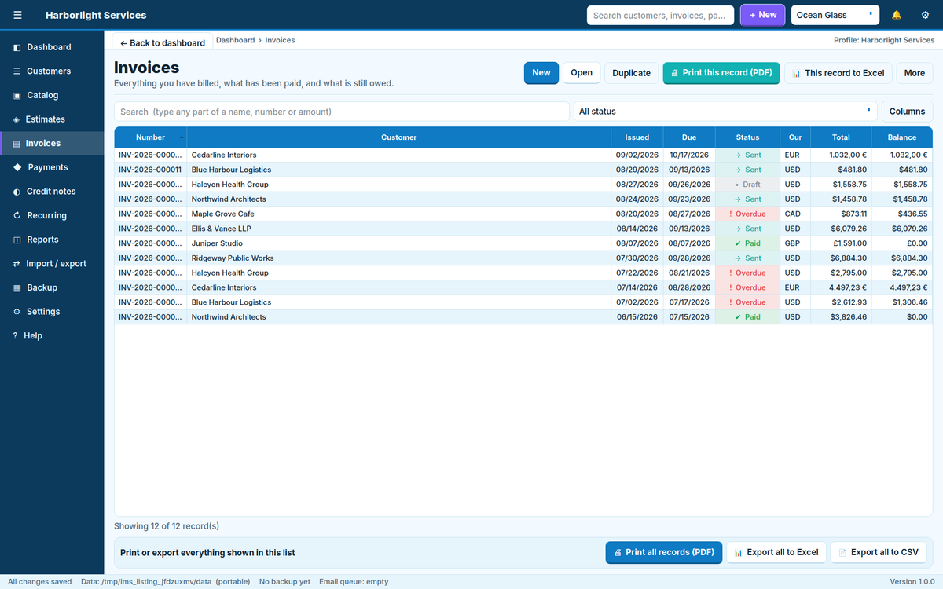Open the All status filter dropdown

(x=725, y=112)
